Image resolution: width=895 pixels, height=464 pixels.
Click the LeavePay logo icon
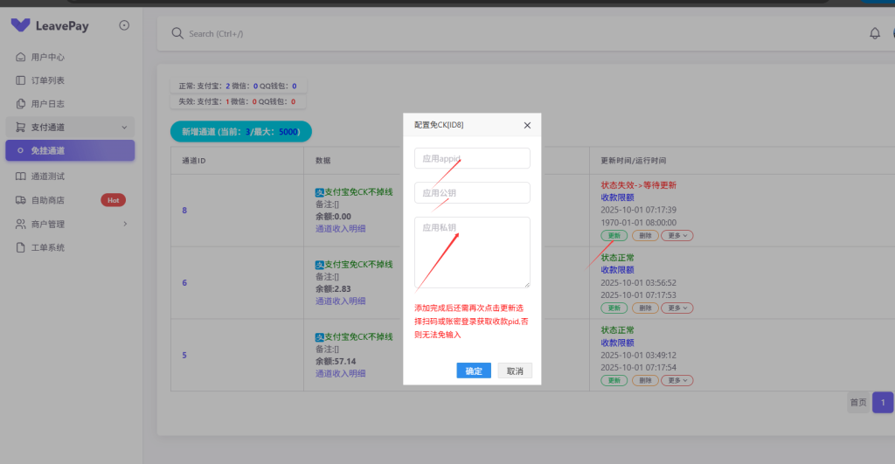[x=20, y=26]
